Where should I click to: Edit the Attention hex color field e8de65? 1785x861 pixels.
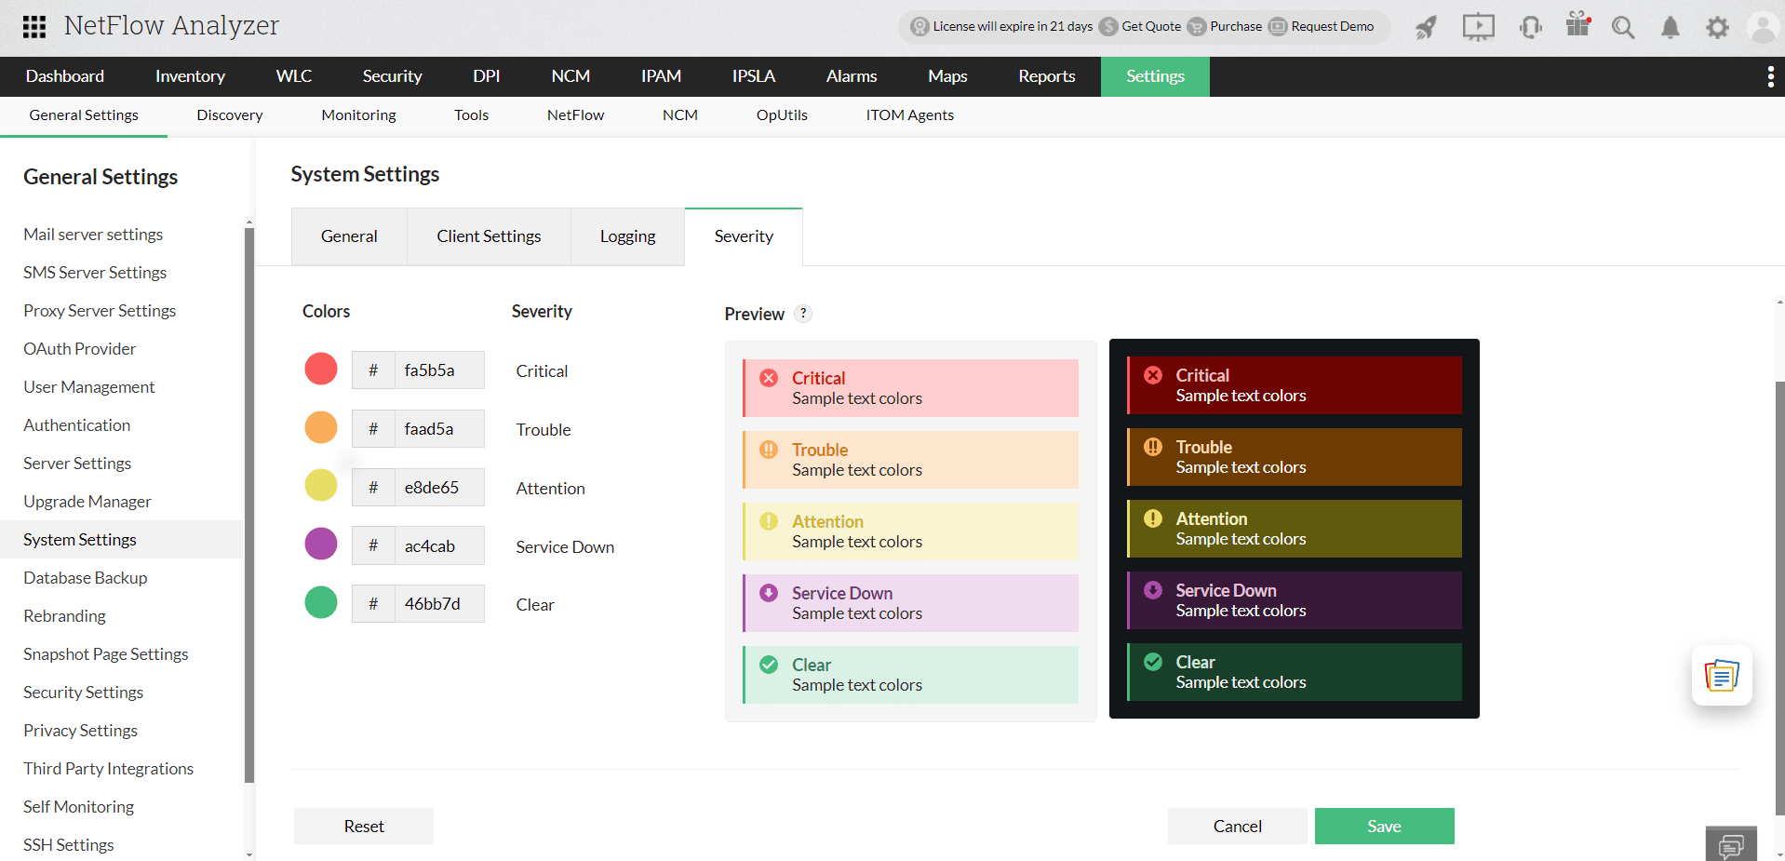coord(432,487)
